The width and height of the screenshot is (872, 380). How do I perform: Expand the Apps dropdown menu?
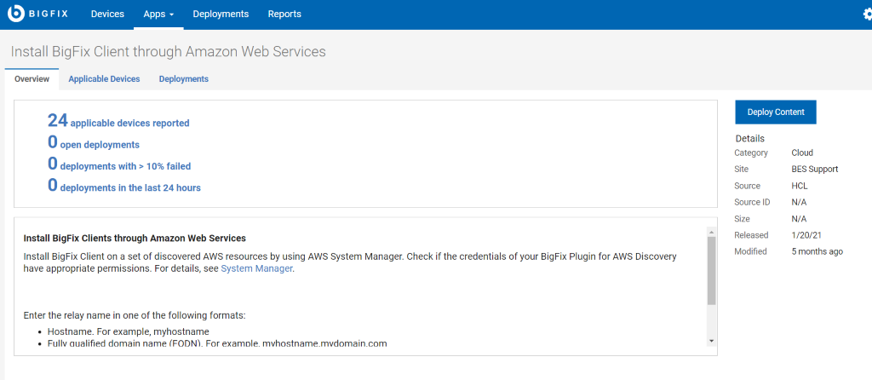158,14
